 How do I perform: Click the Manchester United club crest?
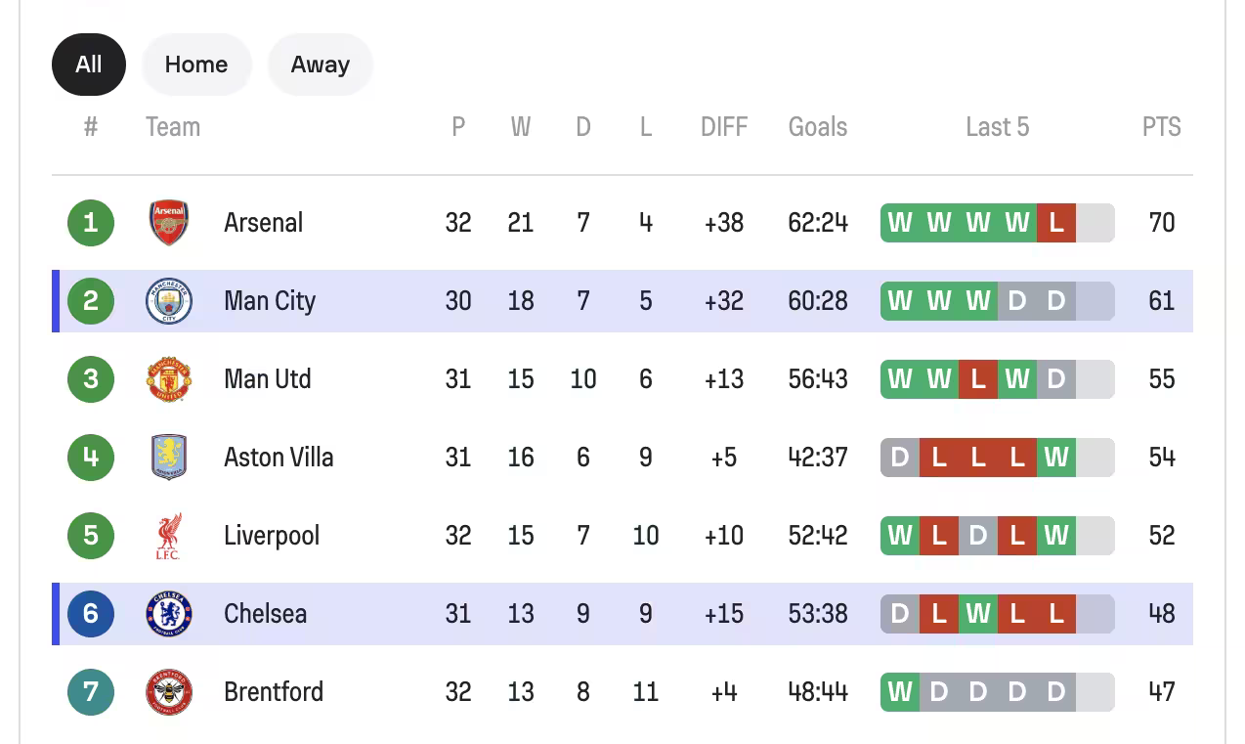coord(169,379)
